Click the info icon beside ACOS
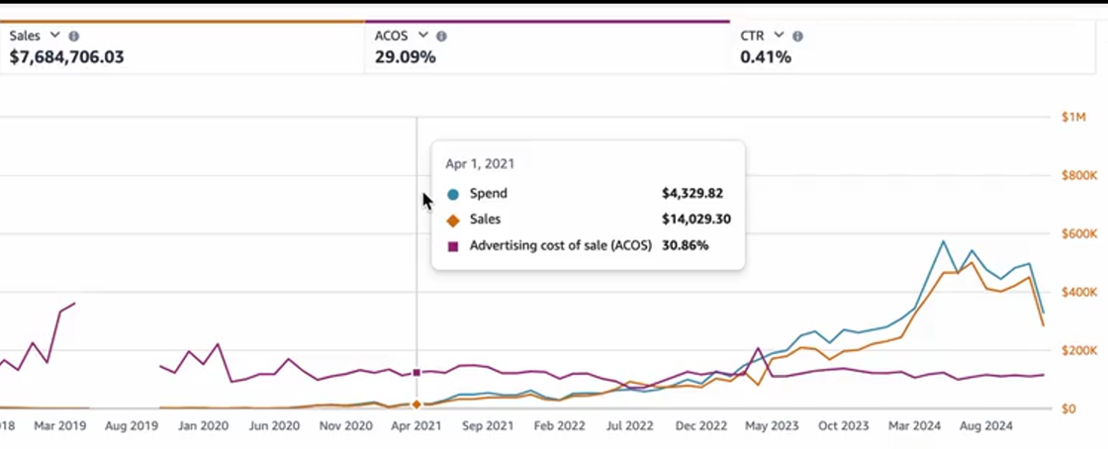The image size is (1108, 449). pyautogui.click(x=441, y=37)
